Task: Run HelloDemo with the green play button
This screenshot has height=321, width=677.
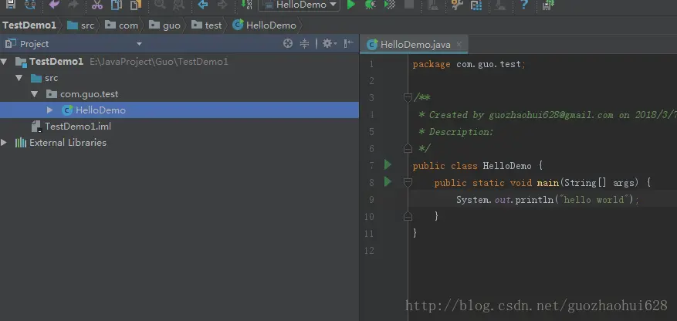Action: click(x=351, y=5)
